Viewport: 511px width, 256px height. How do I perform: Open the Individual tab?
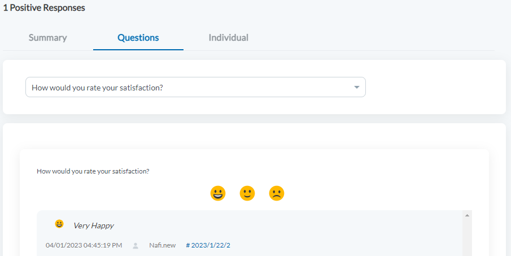(x=228, y=38)
